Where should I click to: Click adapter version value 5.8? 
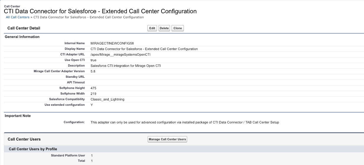[93, 71]
